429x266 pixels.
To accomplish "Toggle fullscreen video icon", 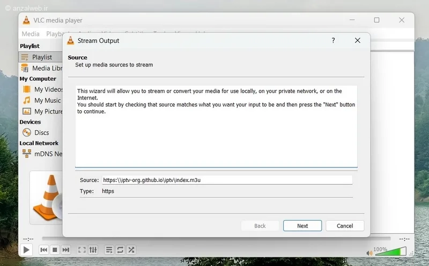I will pos(82,249).
